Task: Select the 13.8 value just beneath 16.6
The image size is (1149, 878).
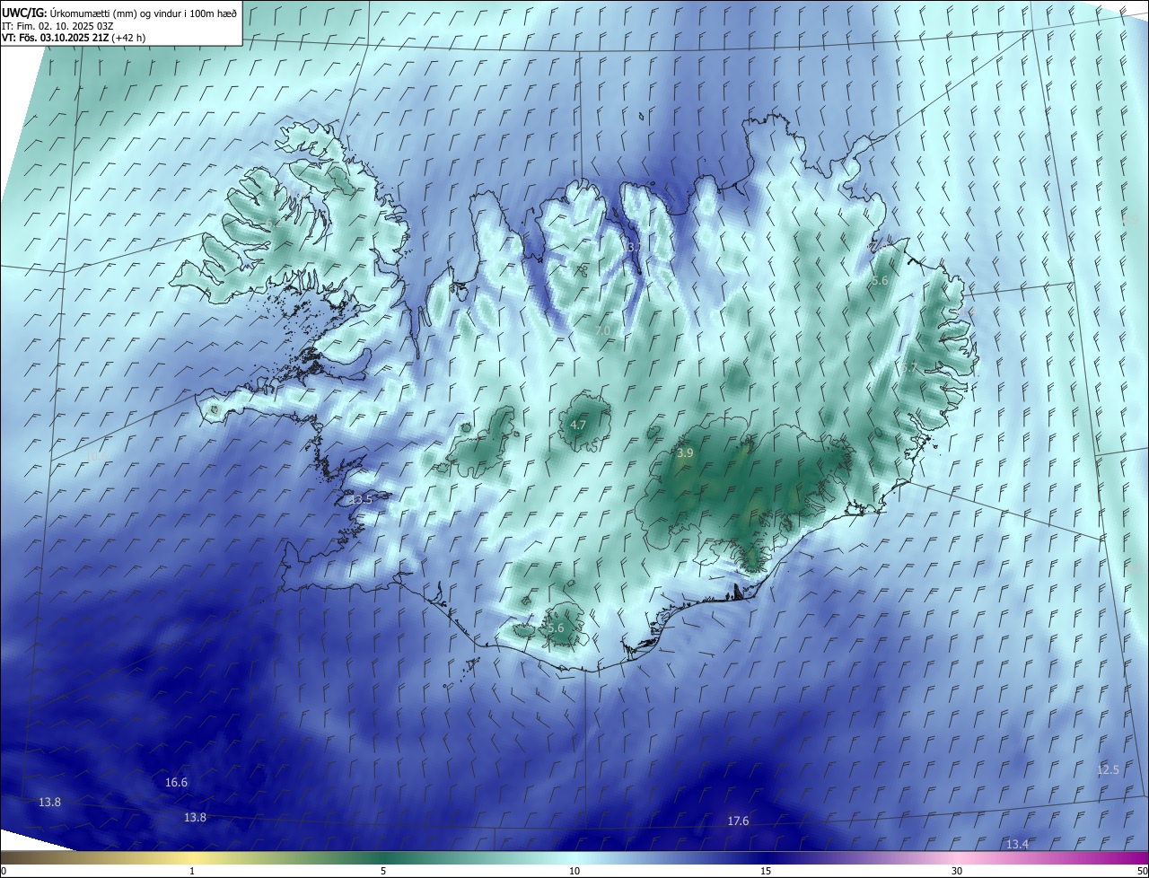Action: (195, 818)
